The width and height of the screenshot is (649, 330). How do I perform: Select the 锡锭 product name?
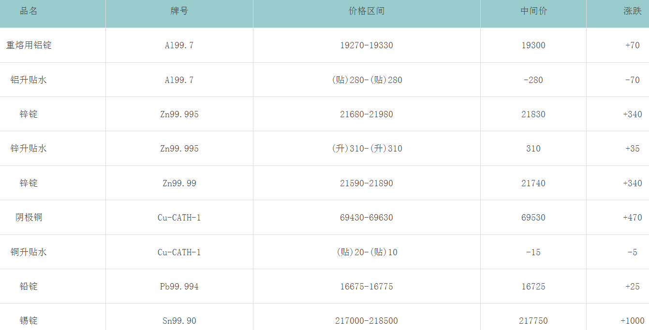tap(29, 321)
